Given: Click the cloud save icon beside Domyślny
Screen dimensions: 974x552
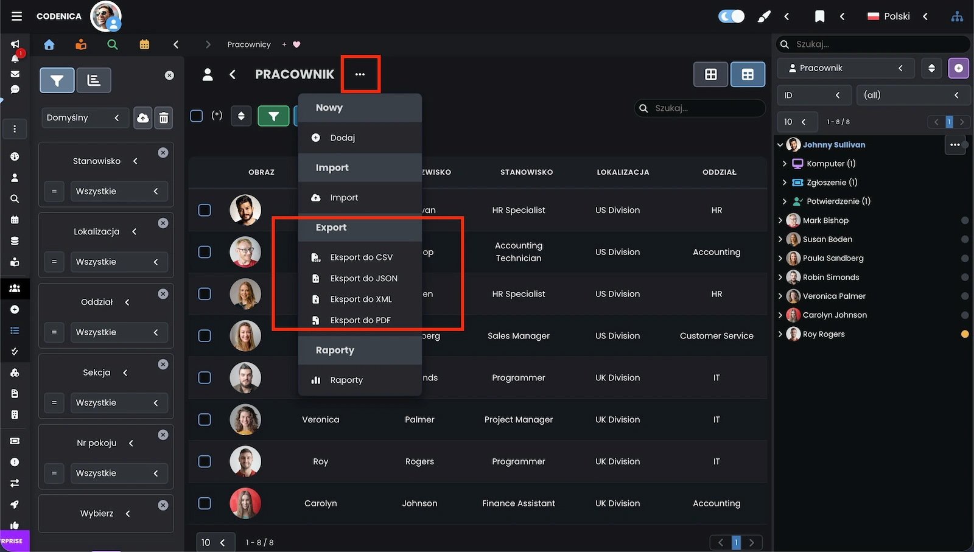Looking at the screenshot, I should 142,118.
